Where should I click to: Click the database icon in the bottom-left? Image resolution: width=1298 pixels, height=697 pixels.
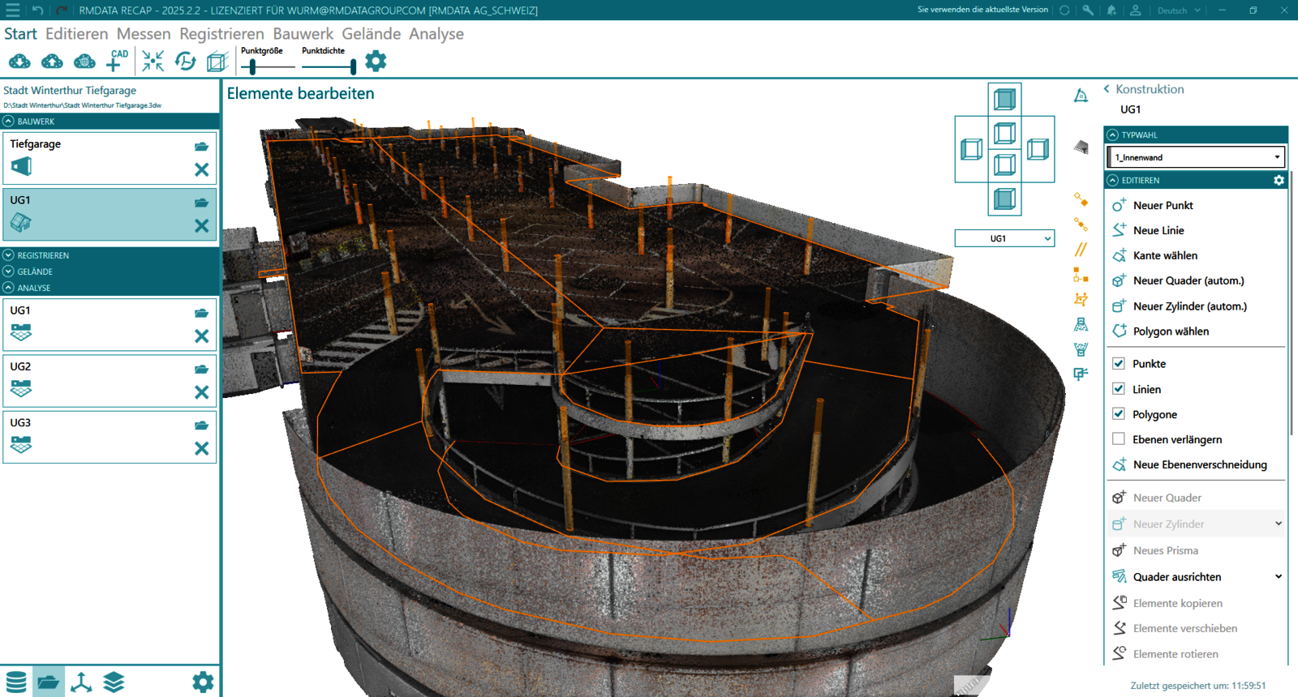(16, 682)
